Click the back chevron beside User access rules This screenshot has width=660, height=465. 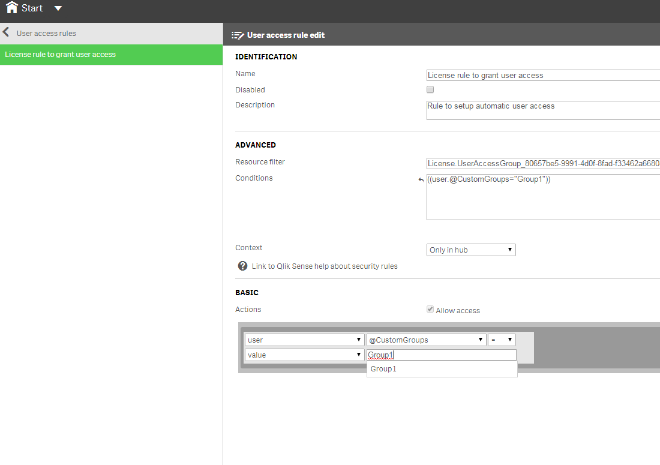tap(6, 32)
